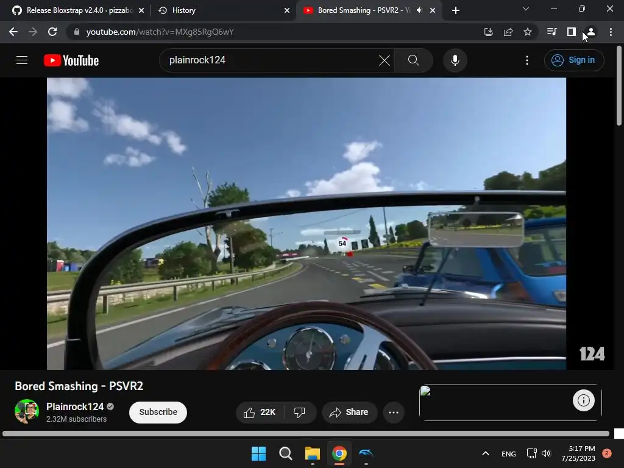This screenshot has height=468, width=624.
Task: Clear the plainrock124 search text
Action: click(x=385, y=60)
